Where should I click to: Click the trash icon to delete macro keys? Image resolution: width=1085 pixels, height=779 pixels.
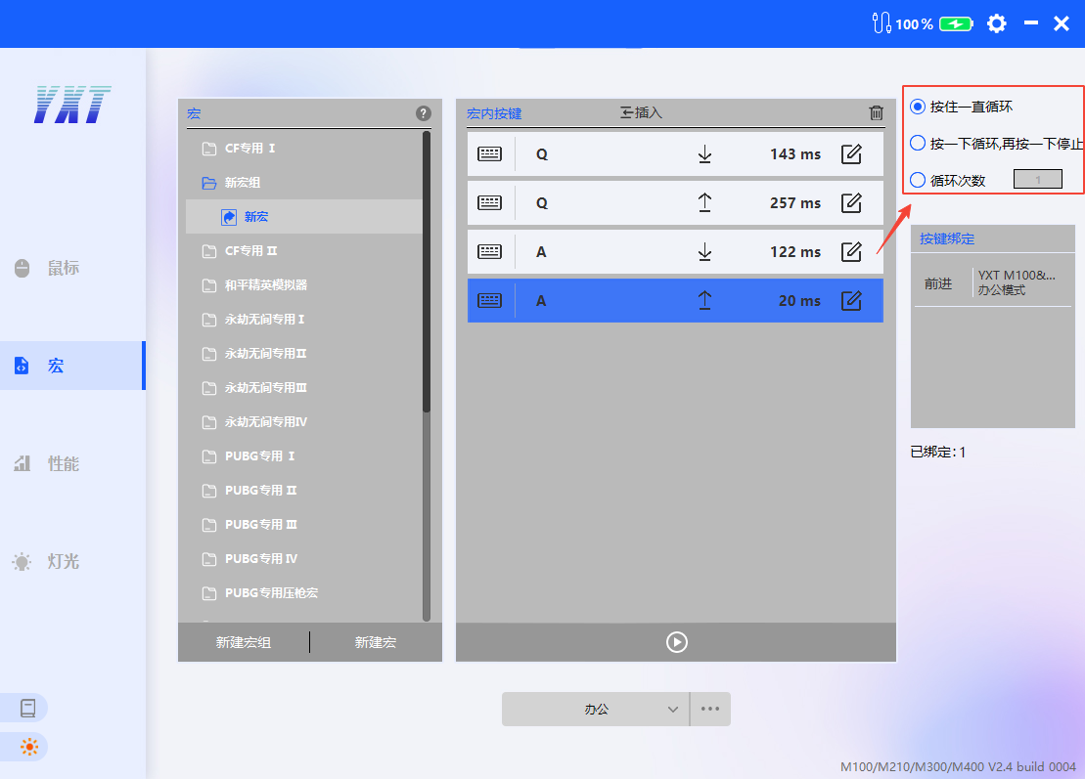click(x=876, y=113)
